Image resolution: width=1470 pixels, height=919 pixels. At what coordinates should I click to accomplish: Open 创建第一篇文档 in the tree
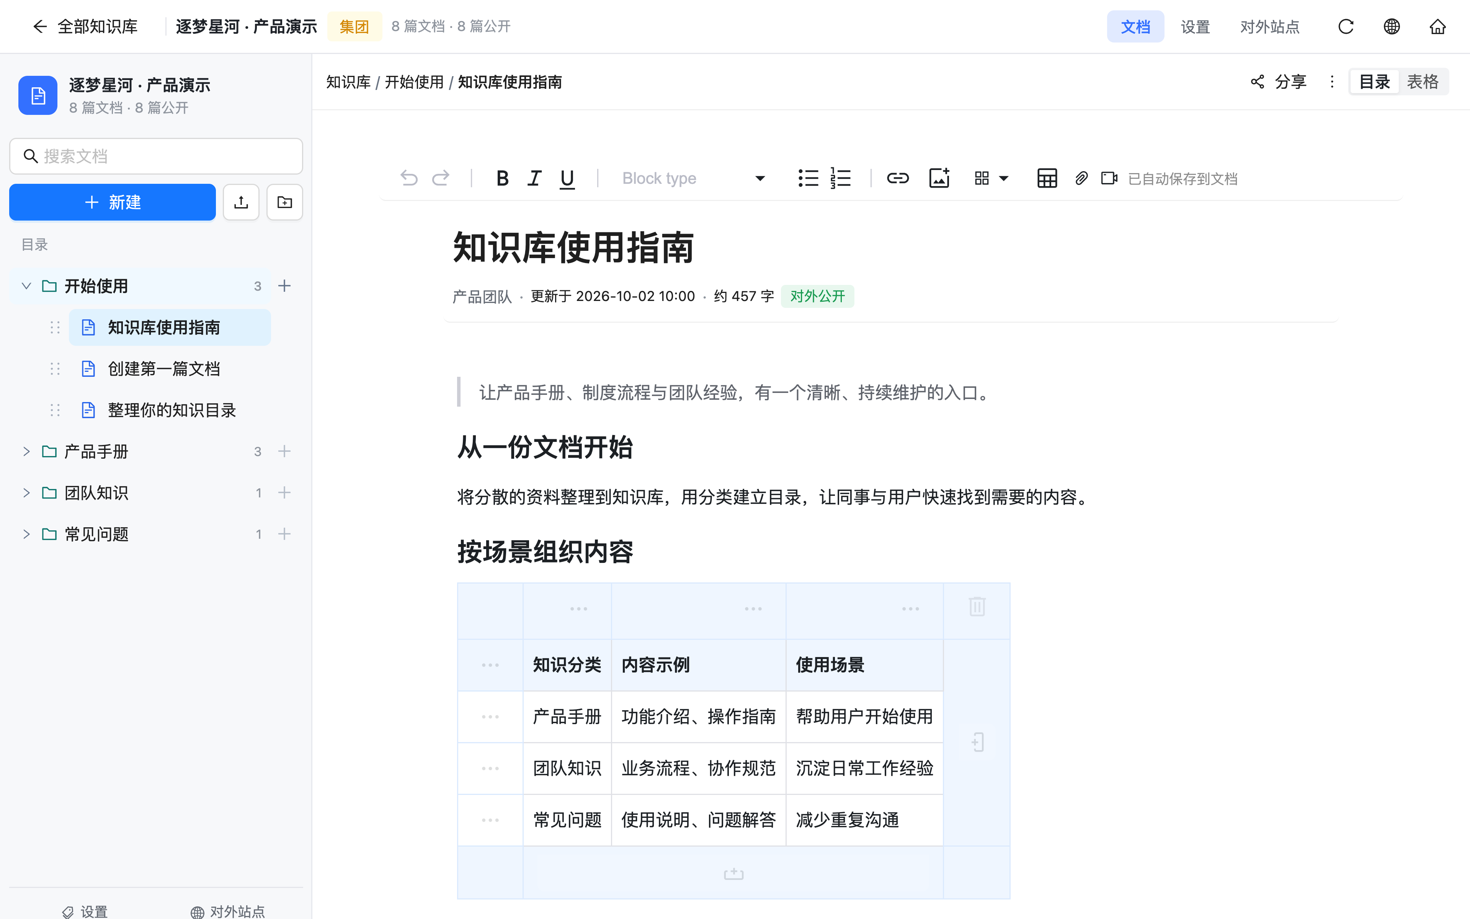point(170,368)
